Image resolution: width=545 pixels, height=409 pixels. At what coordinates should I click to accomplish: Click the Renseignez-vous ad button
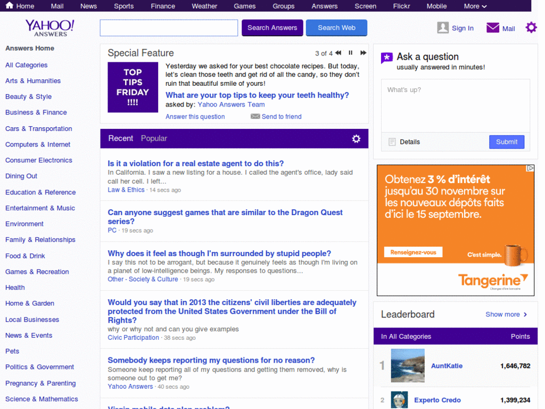(413, 252)
